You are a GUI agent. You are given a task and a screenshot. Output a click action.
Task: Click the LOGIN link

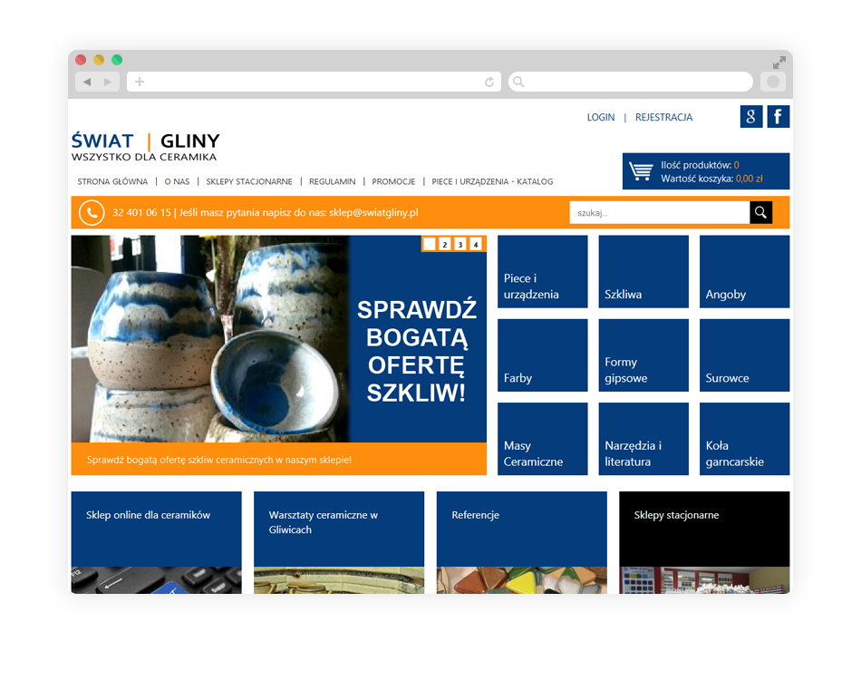600,117
